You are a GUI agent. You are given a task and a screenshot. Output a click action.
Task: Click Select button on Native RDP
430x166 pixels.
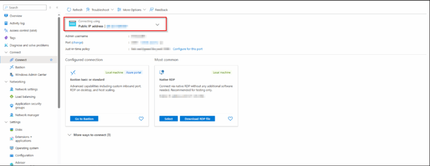pos(169,119)
